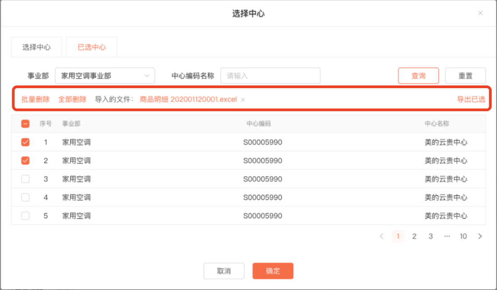Go to the next page with right arrow
497x290 pixels.
(x=480, y=236)
